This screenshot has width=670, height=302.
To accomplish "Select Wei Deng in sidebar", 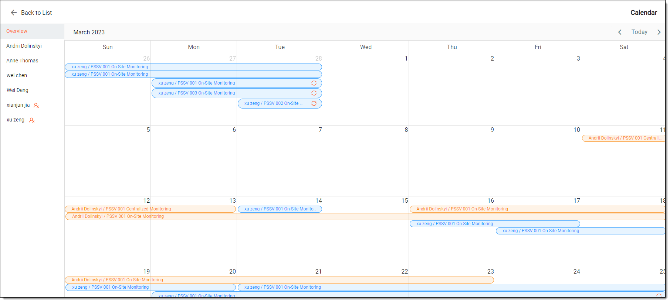I will 32,90.
